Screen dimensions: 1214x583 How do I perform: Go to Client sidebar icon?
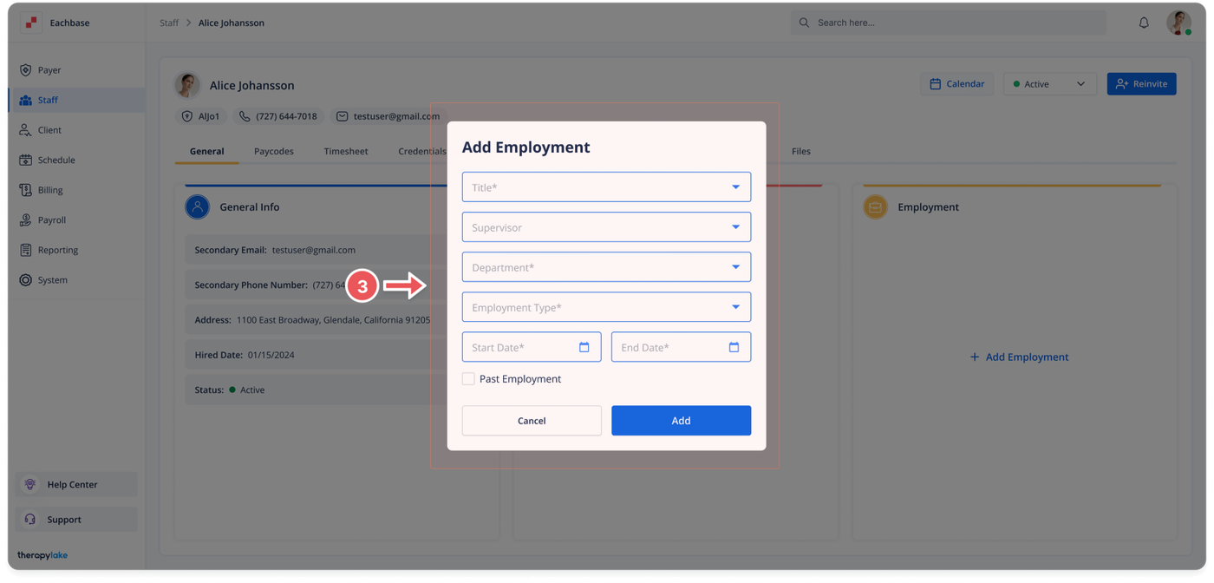pyautogui.click(x=25, y=130)
